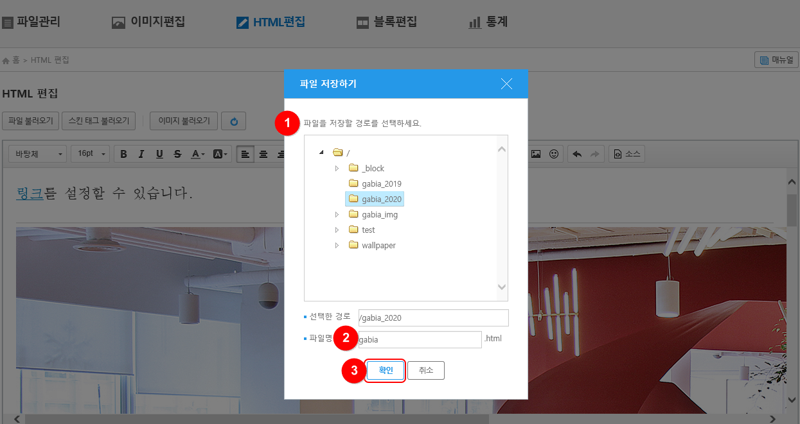Click the 파일 불러오기 button
Screen dimensions: 800x424
pos(31,121)
